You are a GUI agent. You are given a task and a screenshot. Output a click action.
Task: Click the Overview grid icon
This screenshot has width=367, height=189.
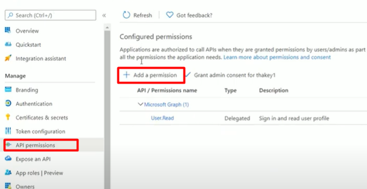pyautogui.click(x=8, y=31)
